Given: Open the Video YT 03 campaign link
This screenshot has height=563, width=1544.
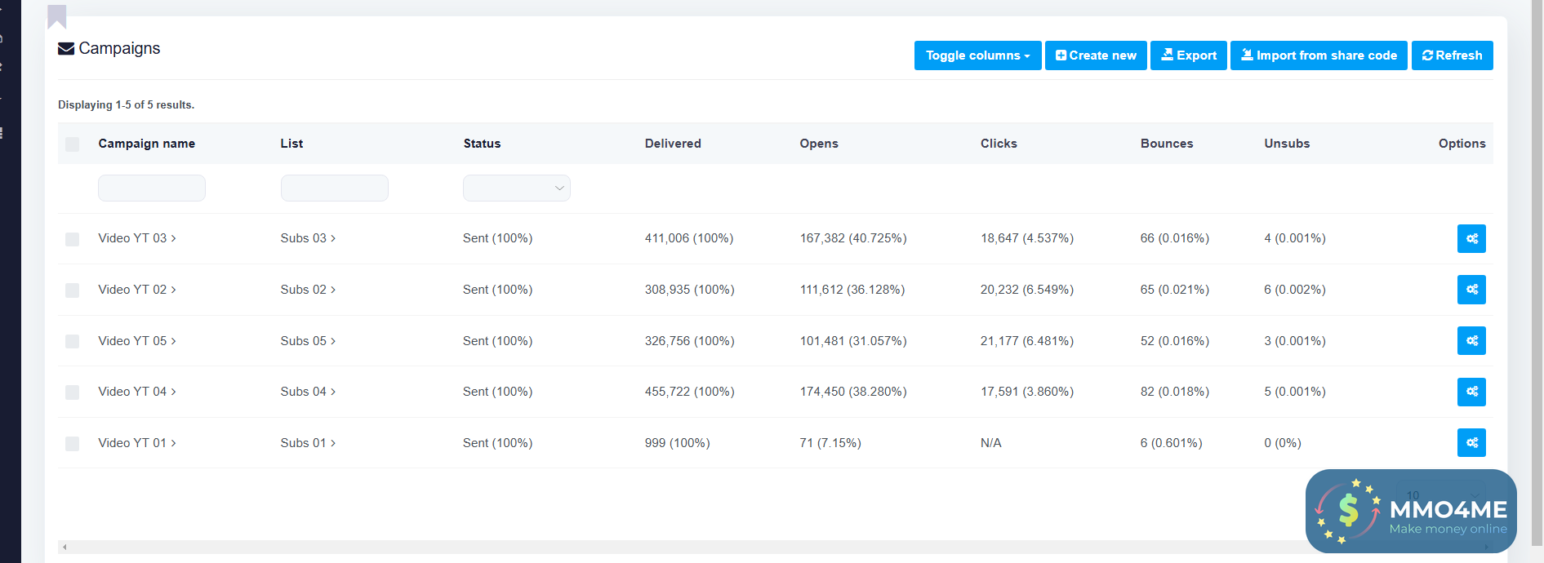Looking at the screenshot, I should (137, 238).
